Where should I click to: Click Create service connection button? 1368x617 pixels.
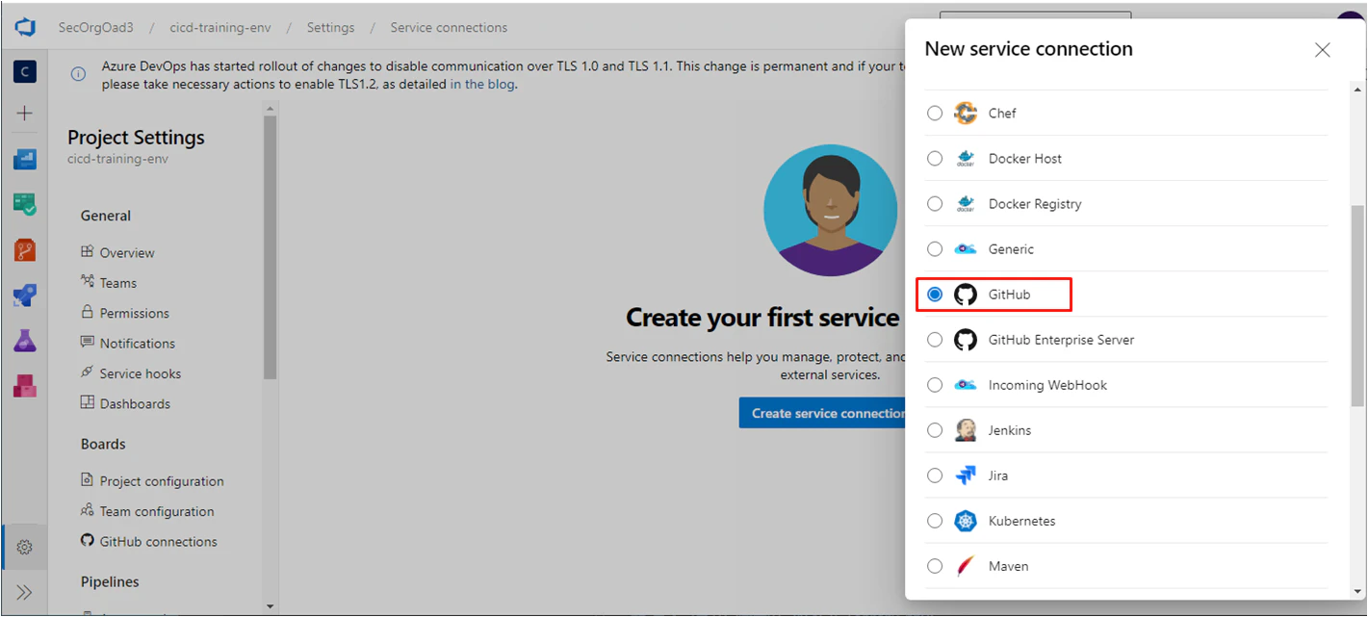click(823, 413)
